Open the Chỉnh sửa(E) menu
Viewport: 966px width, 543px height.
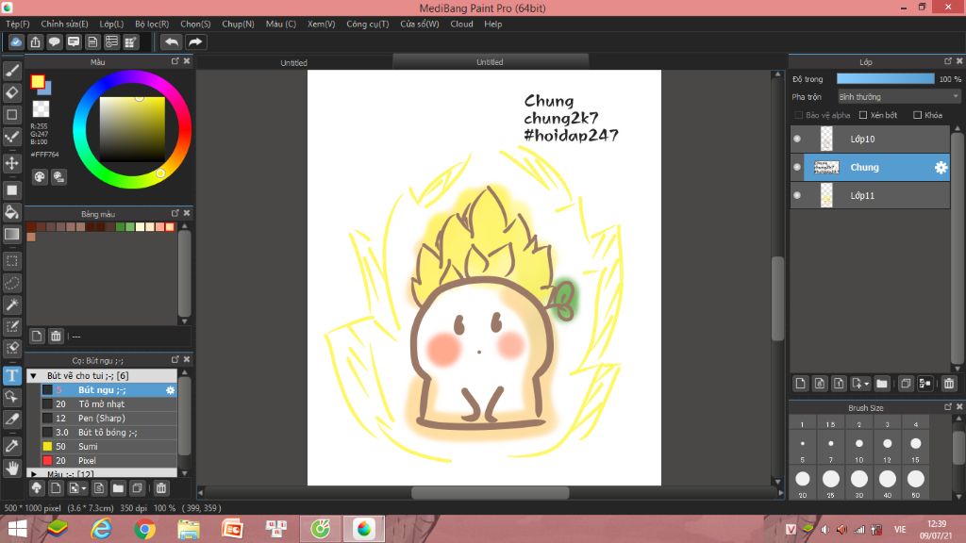pyautogui.click(x=64, y=24)
